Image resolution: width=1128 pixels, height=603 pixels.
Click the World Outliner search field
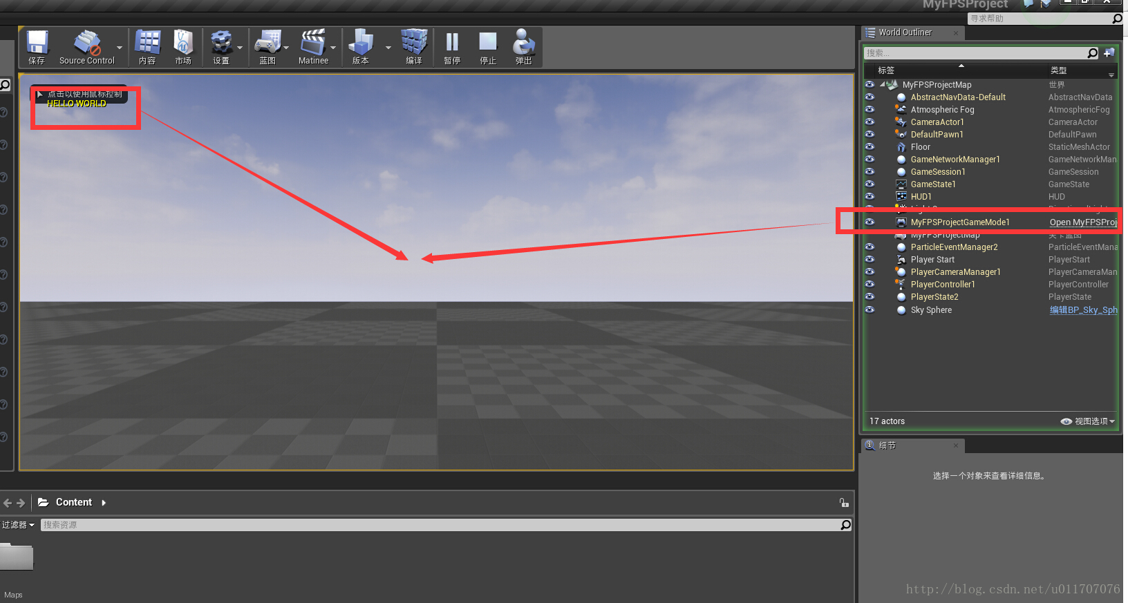point(975,53)
